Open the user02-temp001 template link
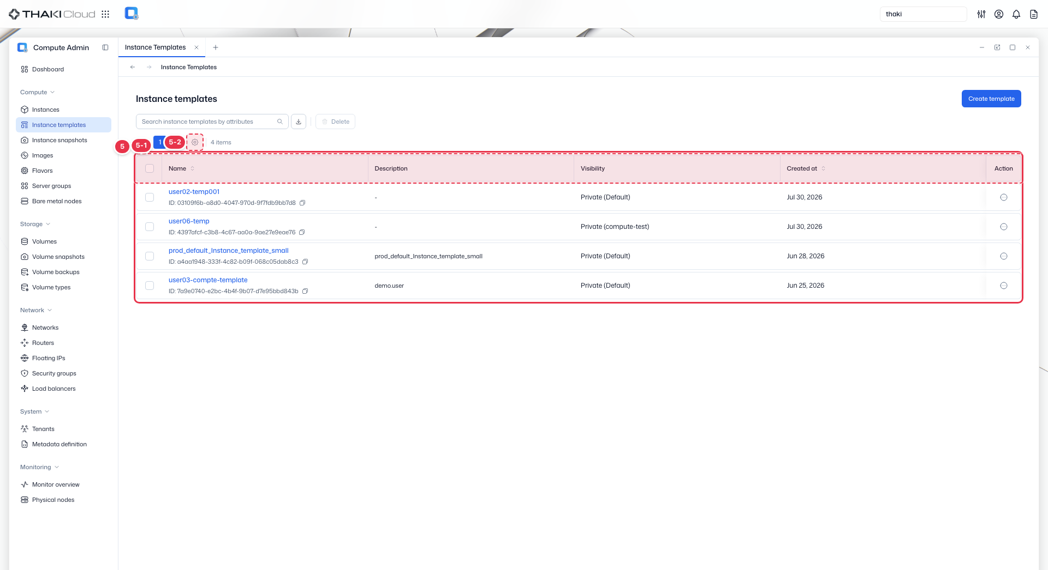Image resolution: width=1048 pixels, height=570 pixels. pyautogui.click(x=194, y=192)
